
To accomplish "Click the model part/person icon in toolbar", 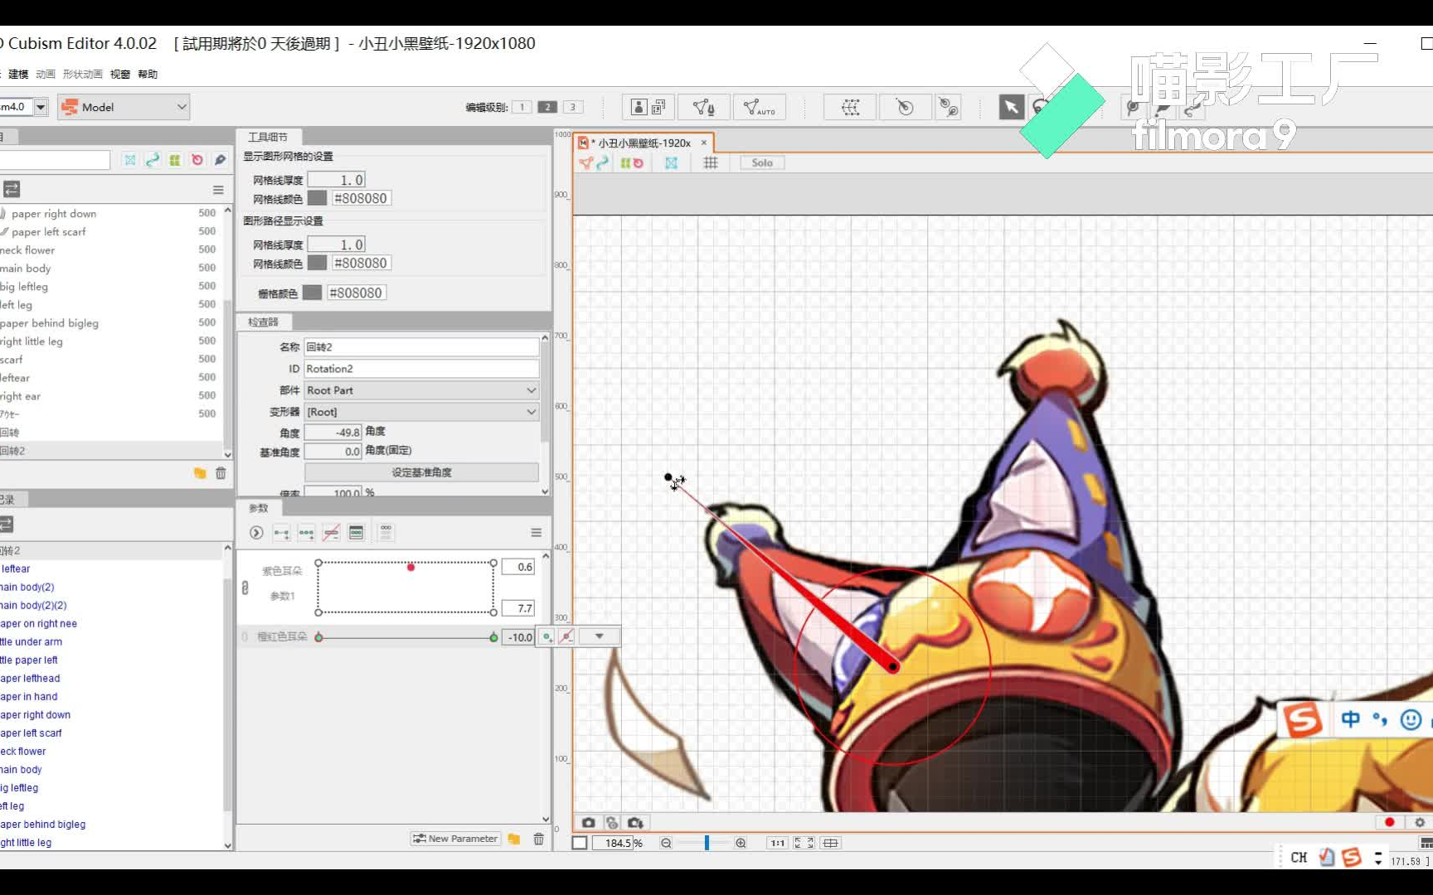I will pyautogui.click(x=639, y=107).
